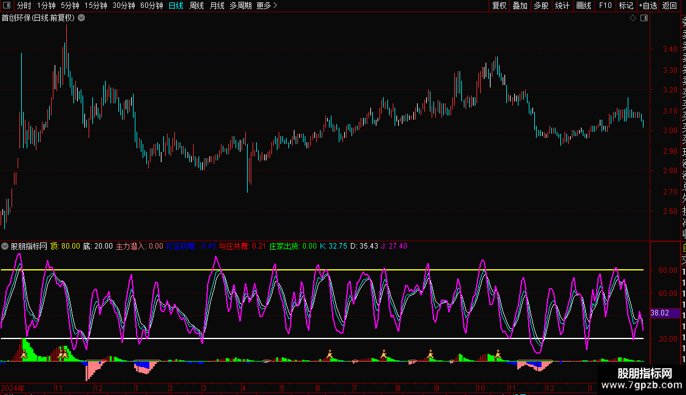Viewport: 686px width, 395px height.
Task: Open the 股朋指标网 indicator dropdown arrow
Action: click(5, 246)
